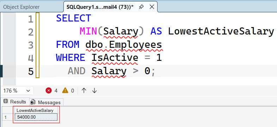Click dbo.Employees in the query

pos(124,45)
